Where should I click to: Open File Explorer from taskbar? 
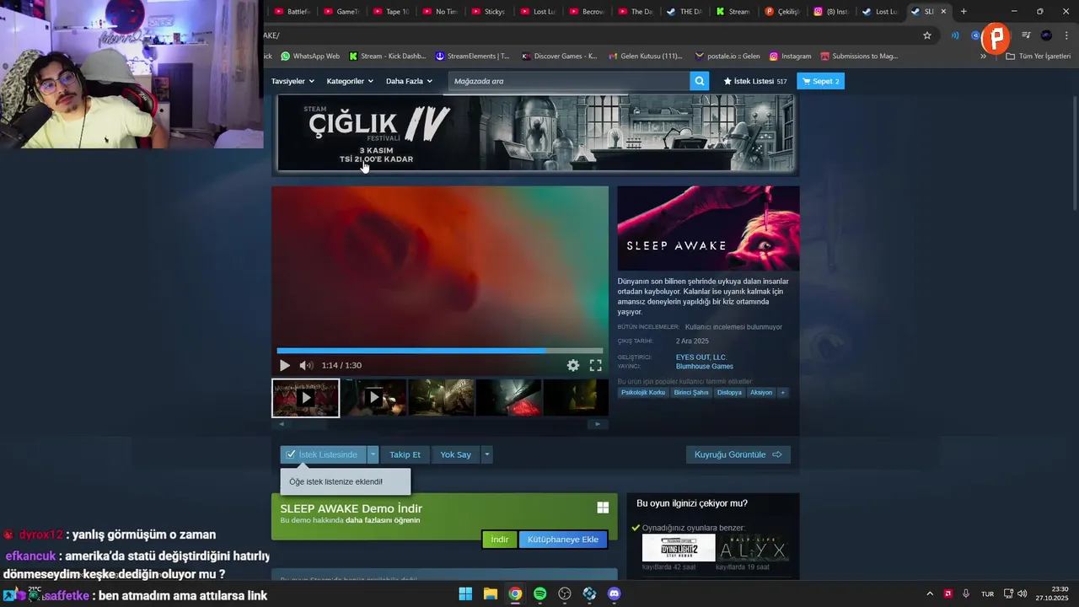pyautogui.click(x=490, y=594)
